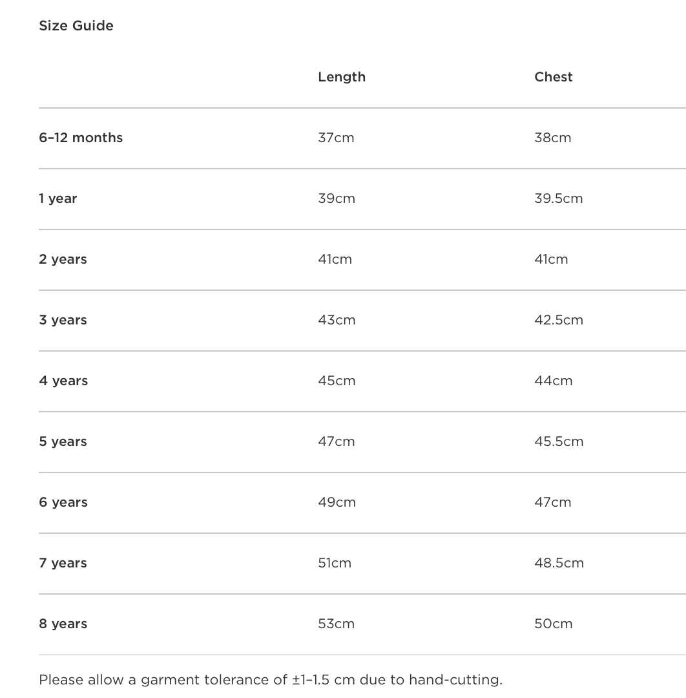Viewport: 686px width, 698px height.
Task: Click the 48.5cm chest value
Action: click(x=559, y=563)
